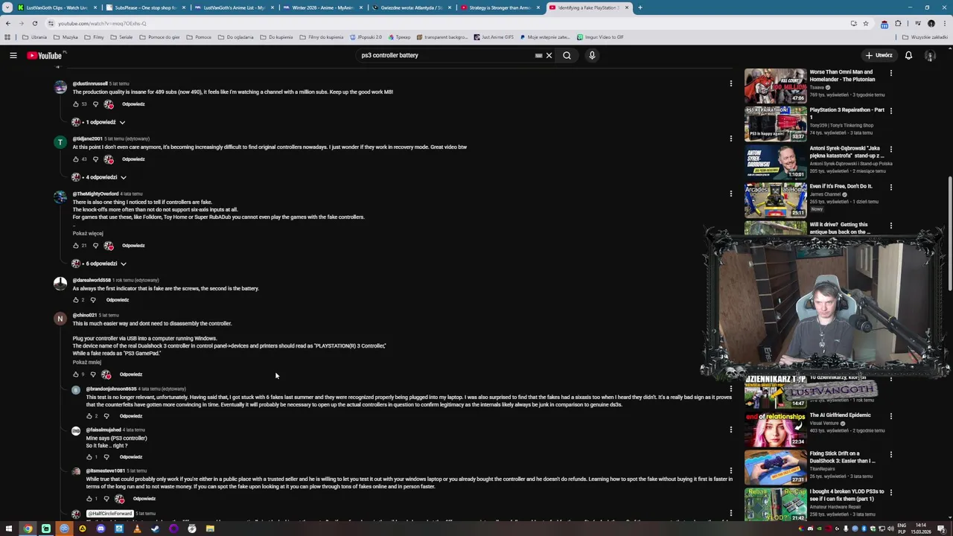Dislike the @dustinnrussell comment
Image resolution: width=953 pixels, height=536 pixels.
pyautogui.click(x=95, y=104)
